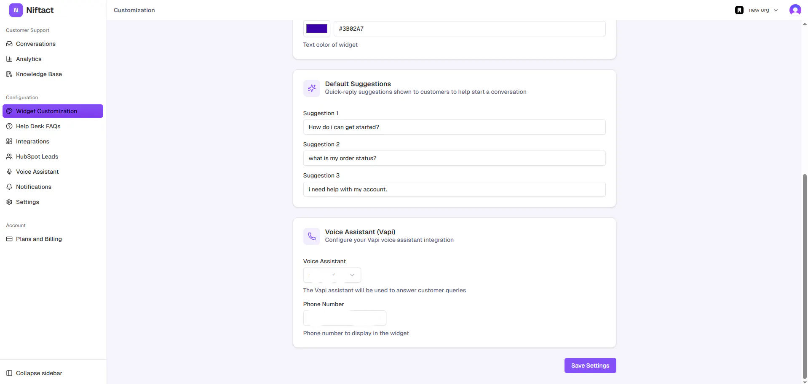Open Knowledge Base section
The height and width of the screenshot is (384, 808).
coord(53,74)
